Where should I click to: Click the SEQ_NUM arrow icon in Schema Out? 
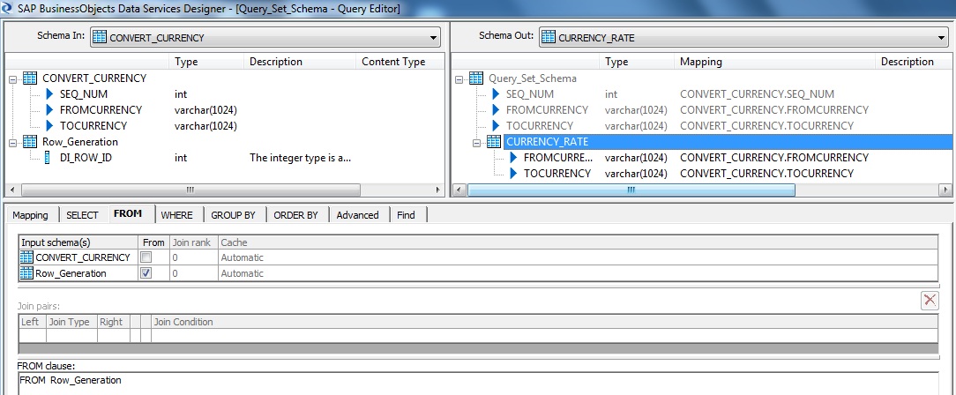coord(497,93)
